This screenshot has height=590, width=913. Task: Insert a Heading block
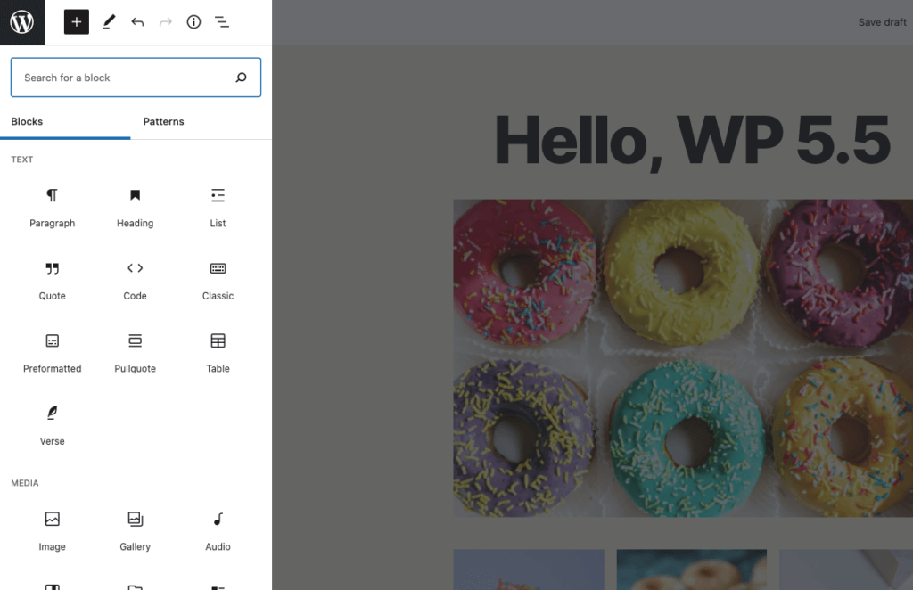click(x=135, y=208)
